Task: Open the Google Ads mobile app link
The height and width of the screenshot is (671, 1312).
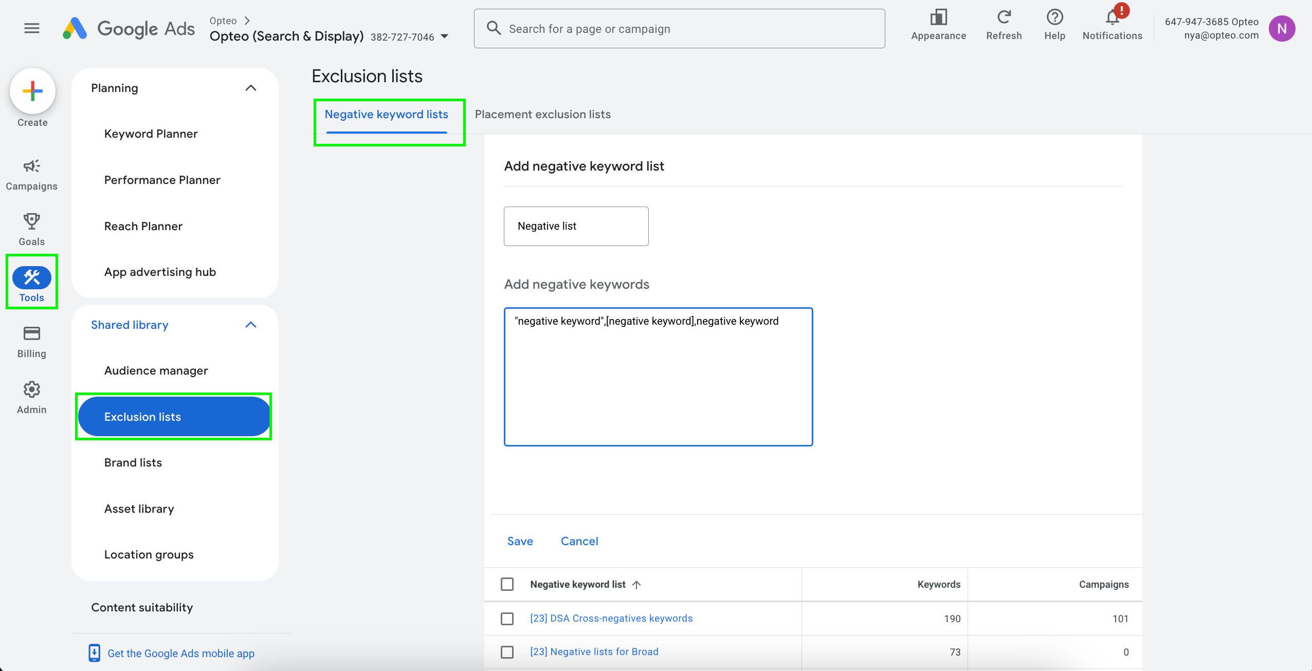Action: 180,653
